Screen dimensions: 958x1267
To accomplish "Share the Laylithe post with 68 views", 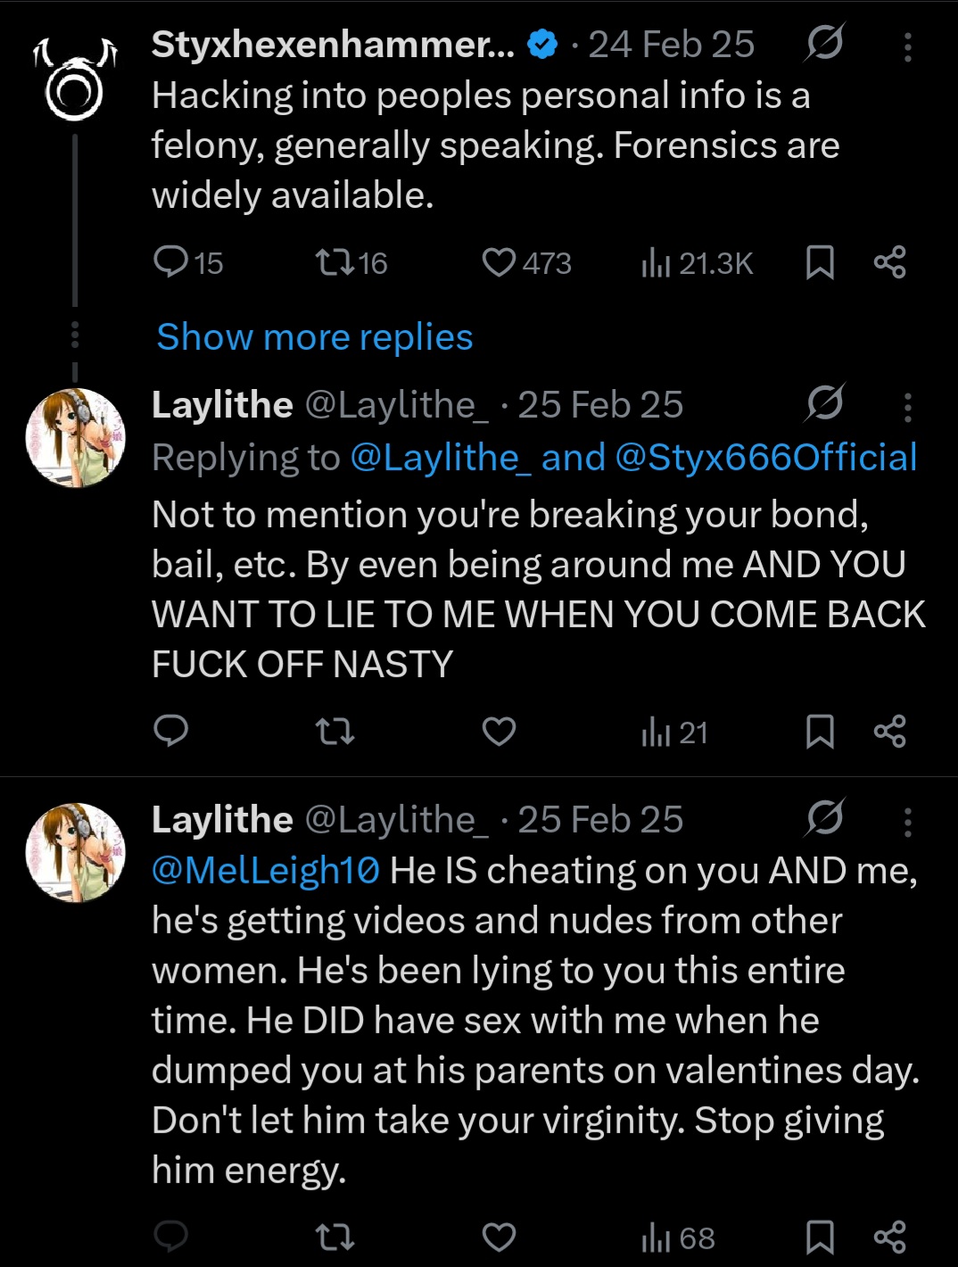I will click(889, 1237).
